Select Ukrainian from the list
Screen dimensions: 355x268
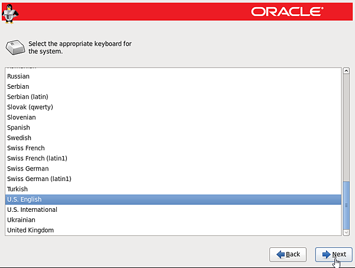[x=22, y=220]
